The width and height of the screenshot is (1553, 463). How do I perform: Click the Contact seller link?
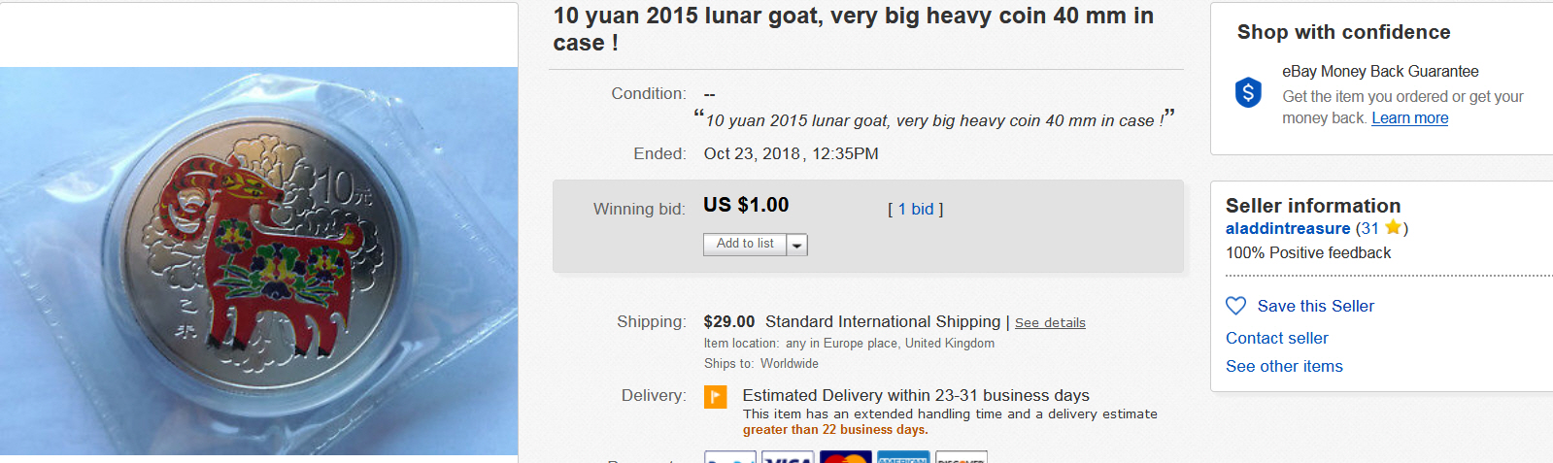coord(1276,338)
